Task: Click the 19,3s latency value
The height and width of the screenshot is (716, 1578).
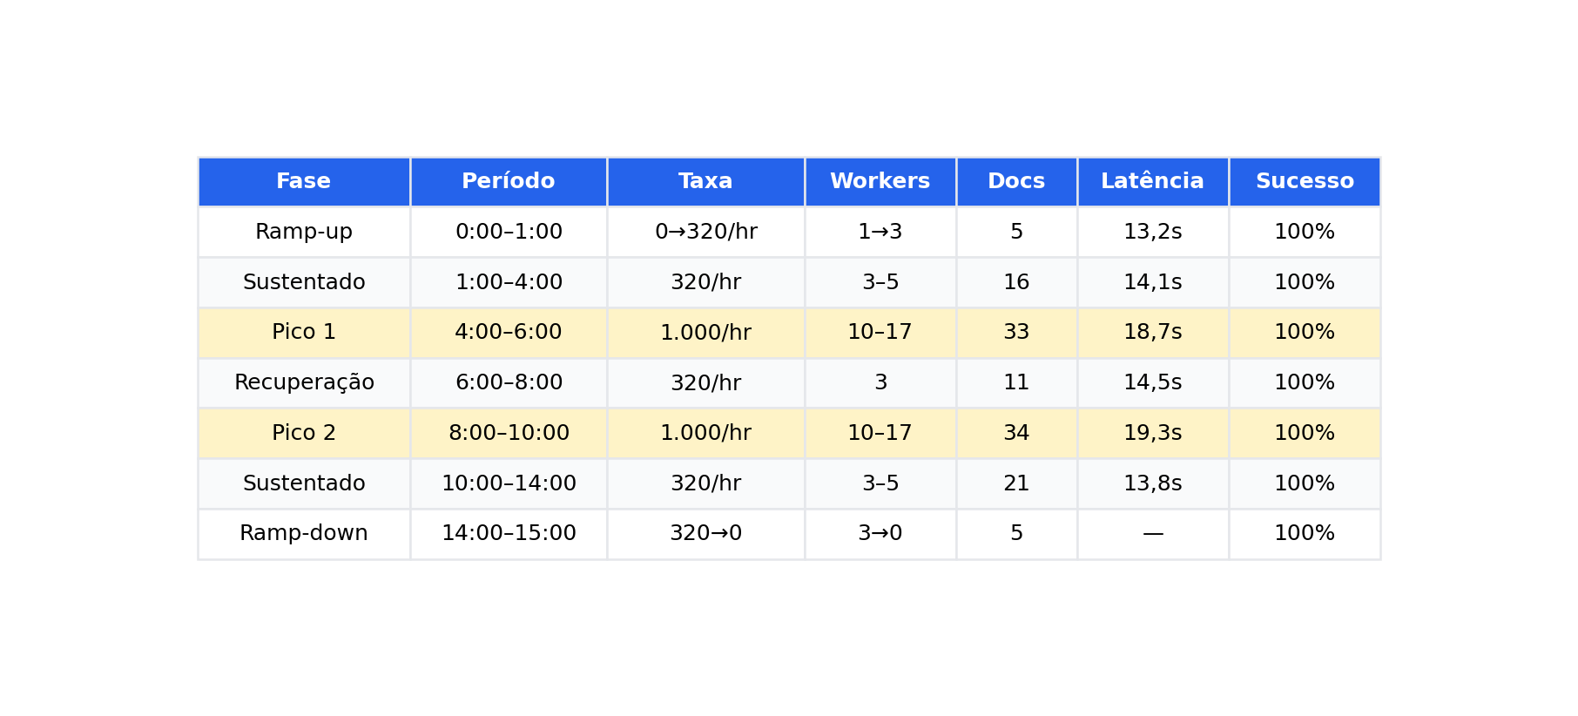Action: click(1153, 433)
